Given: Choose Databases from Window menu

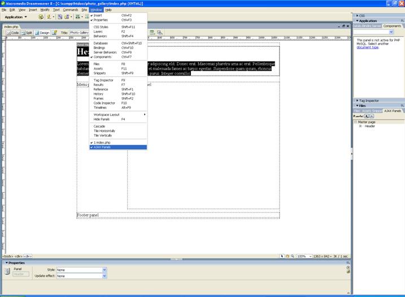Looking at the screenshot, I should 118,43.
